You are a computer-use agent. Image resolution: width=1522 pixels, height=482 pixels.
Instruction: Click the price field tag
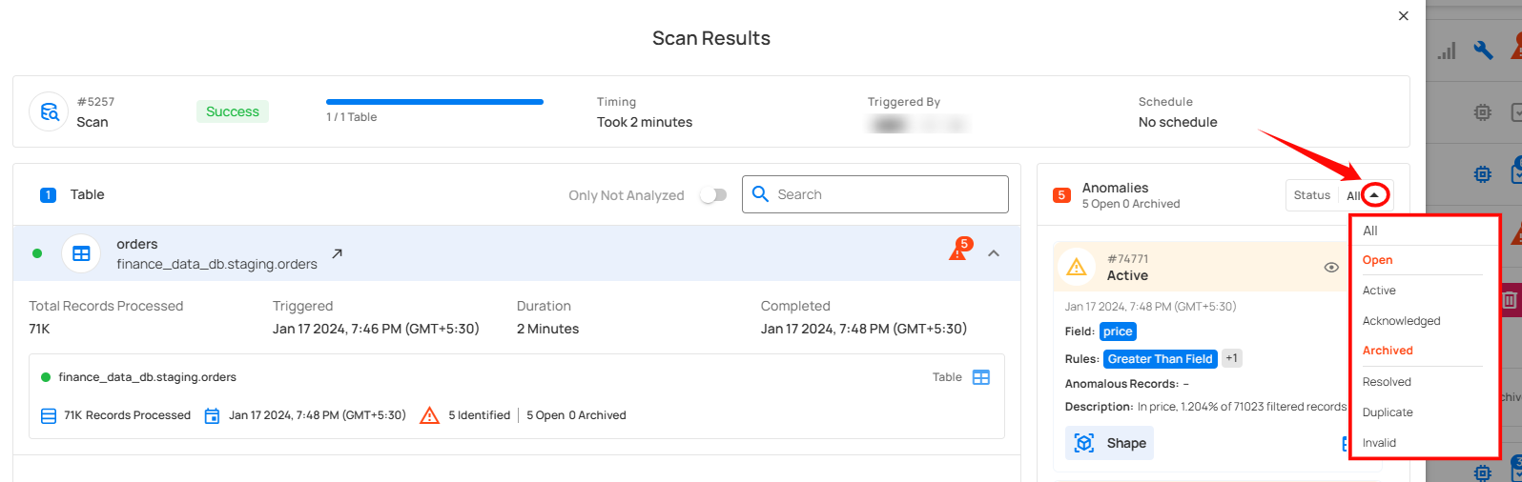coord(1118,331)
